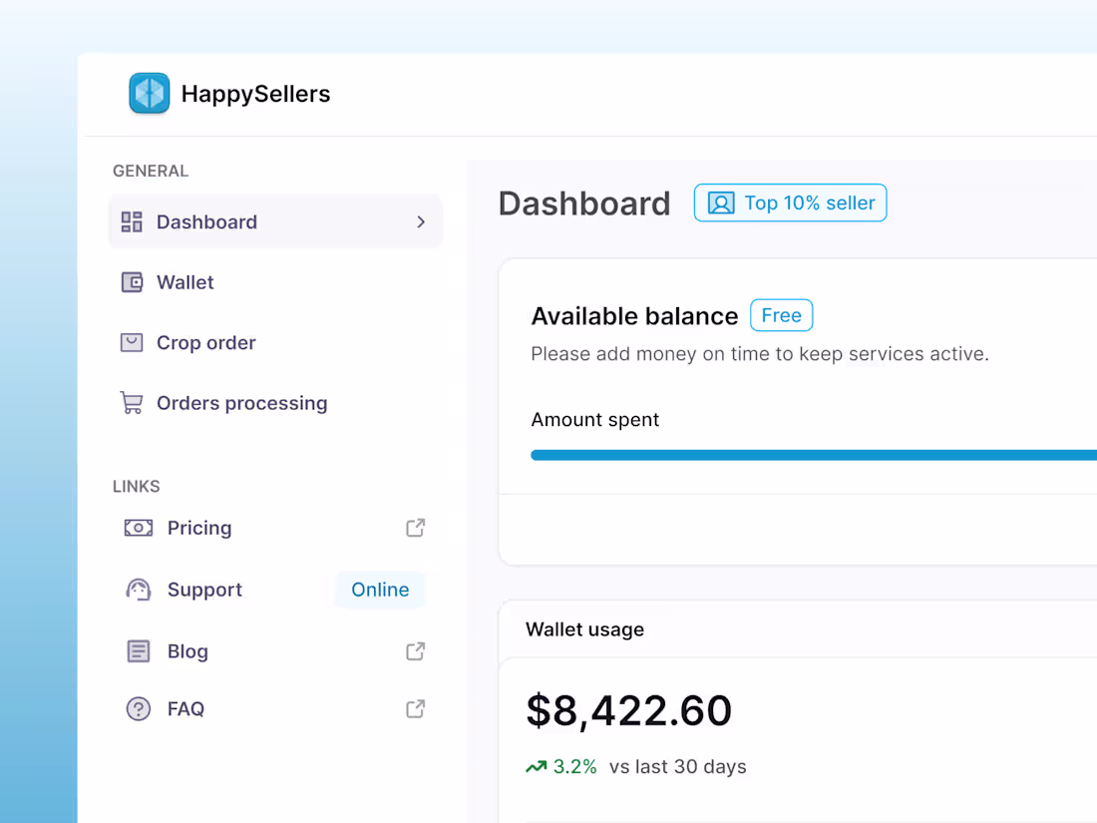Click the shopping cart icon for Orders processing
This screenshot has width=1097, height=823.
(x=131, y=403)
